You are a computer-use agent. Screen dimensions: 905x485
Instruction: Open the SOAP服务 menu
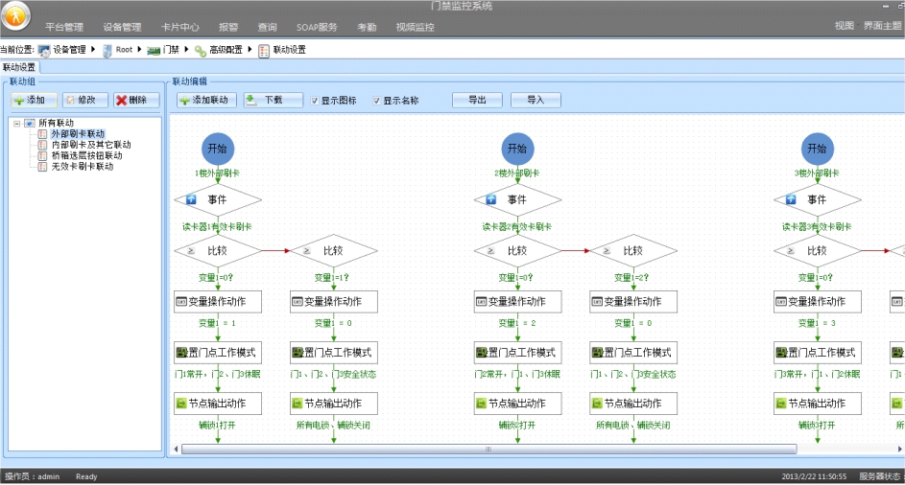(x=317, y=27)
